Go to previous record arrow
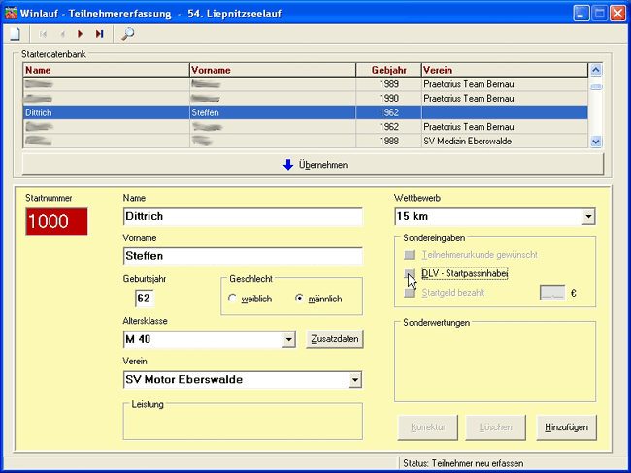This screenshot has height=473, width=631. tap(63, 34)
